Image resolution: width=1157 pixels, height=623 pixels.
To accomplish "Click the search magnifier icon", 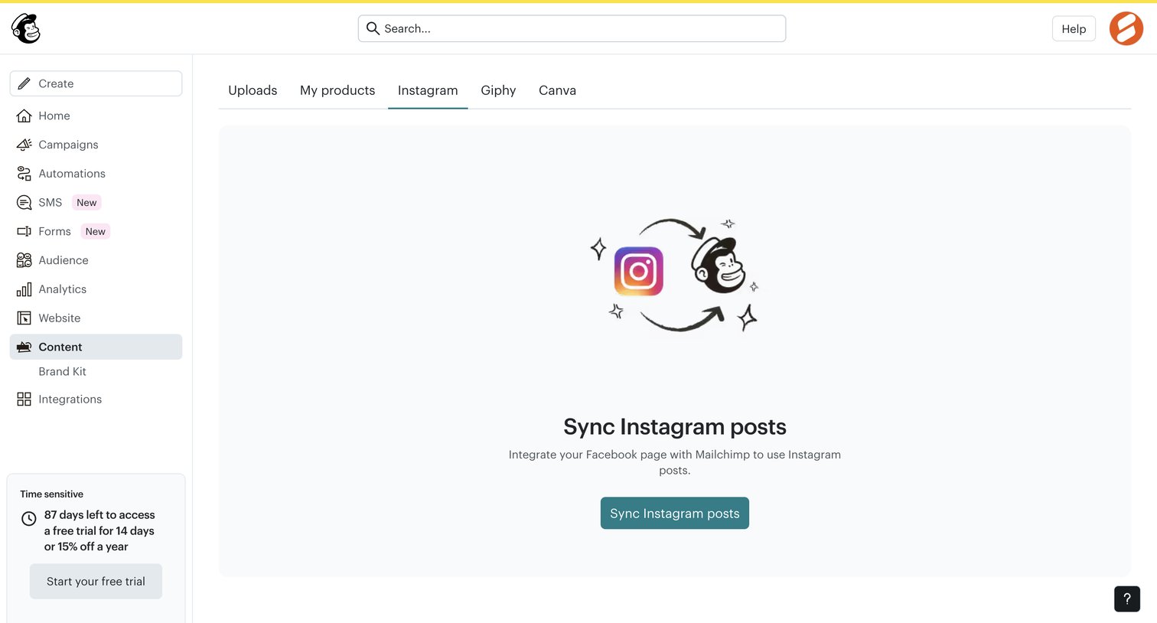I will [x=373, y=28].
